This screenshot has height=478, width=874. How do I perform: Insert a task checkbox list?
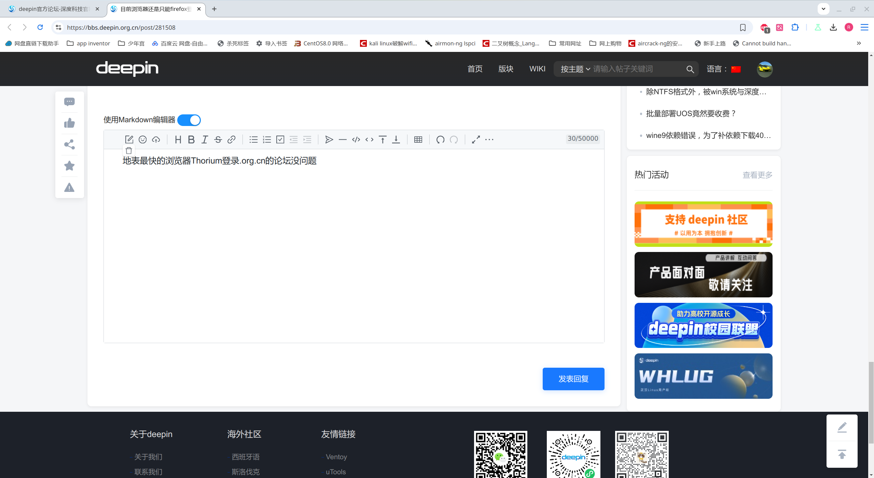[x=280, y=139]
